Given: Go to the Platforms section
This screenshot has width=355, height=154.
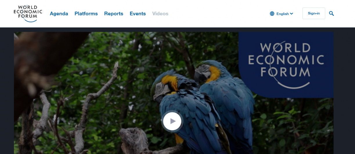Looking at the screenshot, I should point(86,14).
